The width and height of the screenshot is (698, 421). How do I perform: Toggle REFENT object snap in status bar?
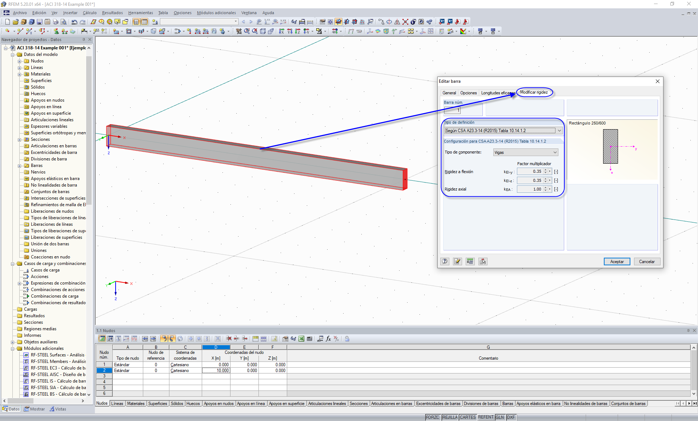point(486,417)
